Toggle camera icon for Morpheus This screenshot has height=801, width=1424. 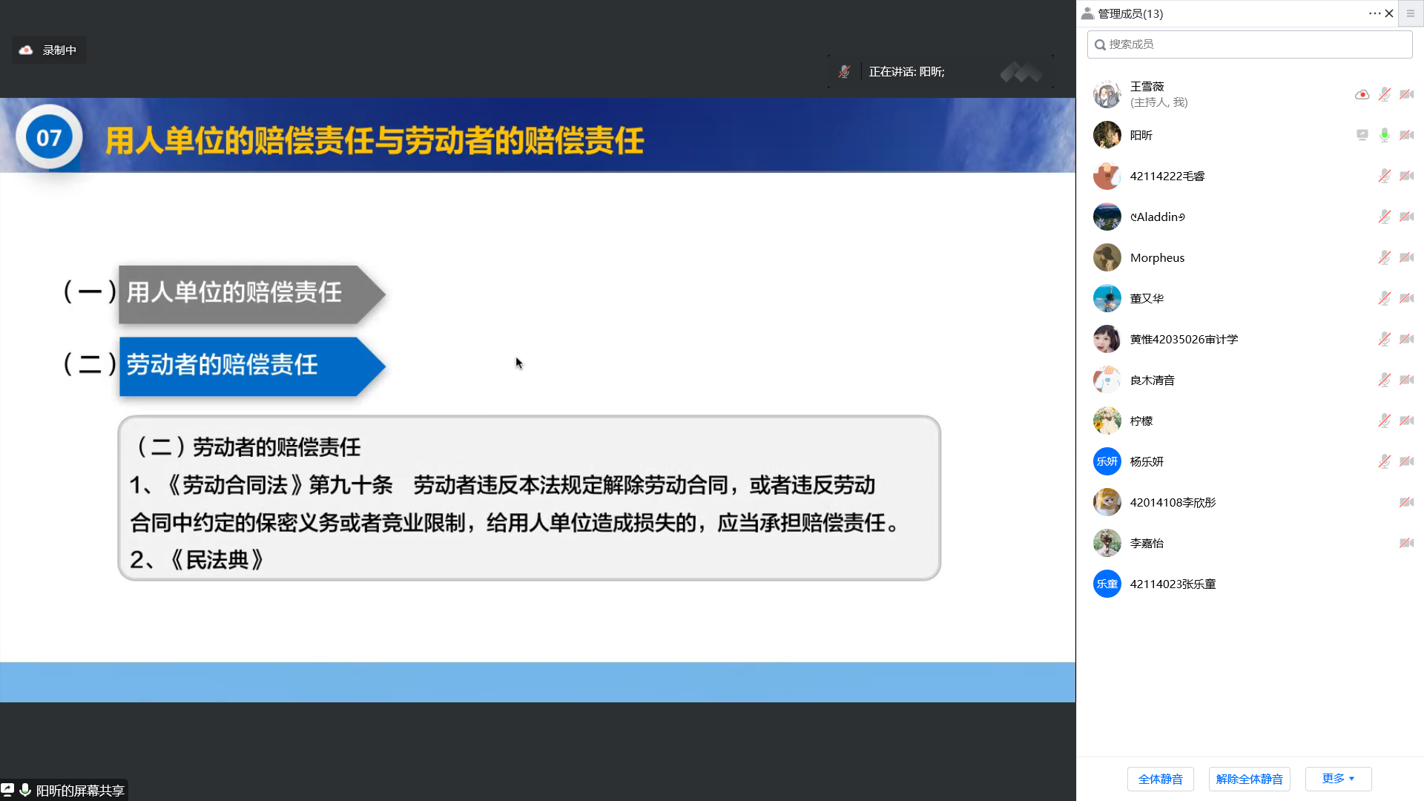tap(1406, 257)
